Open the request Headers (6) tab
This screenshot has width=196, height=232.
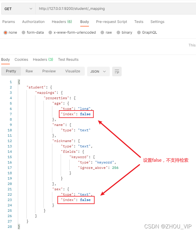62,22
